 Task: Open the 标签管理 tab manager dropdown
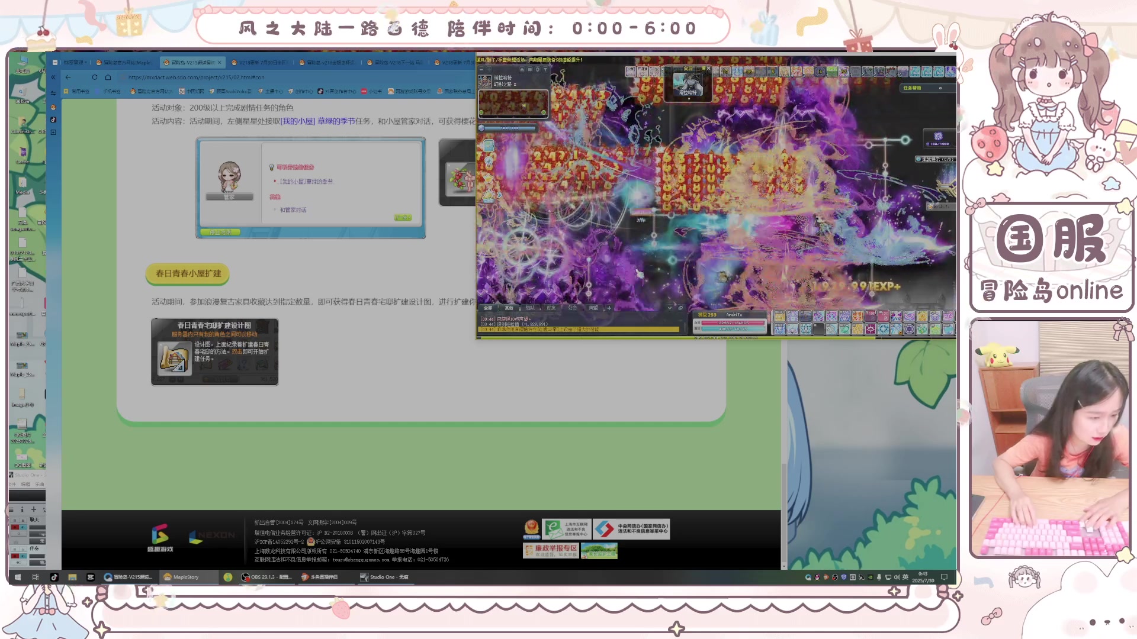(74, 62)
